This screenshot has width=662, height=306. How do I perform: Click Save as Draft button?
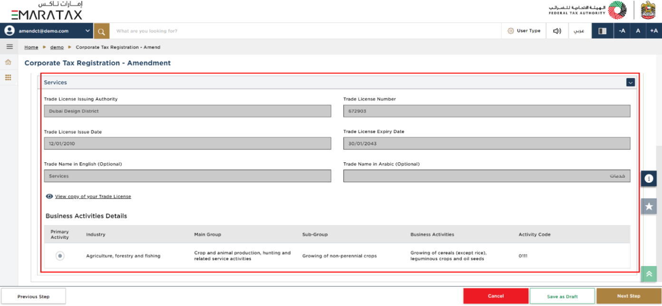coord(562,296)
